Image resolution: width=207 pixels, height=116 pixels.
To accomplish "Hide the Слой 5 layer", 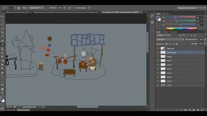I will click(x=158, y=69).
